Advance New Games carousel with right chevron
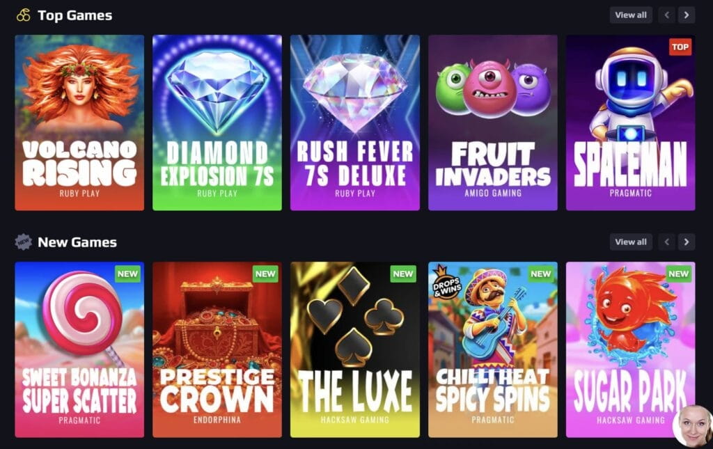Viewport: 713px width, 449px height. [687, 242]
